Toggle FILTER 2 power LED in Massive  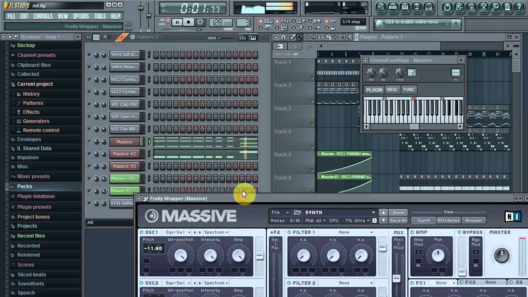click(x=289, y=283)
